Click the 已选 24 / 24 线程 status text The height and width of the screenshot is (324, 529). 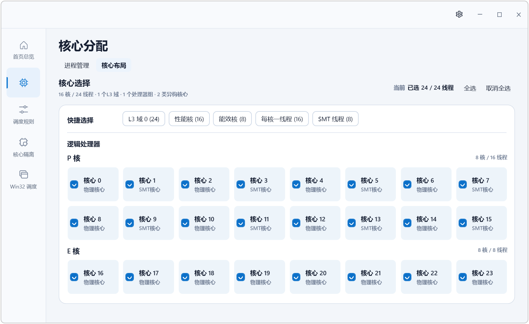pyautogui.click(x=431, y=88)
